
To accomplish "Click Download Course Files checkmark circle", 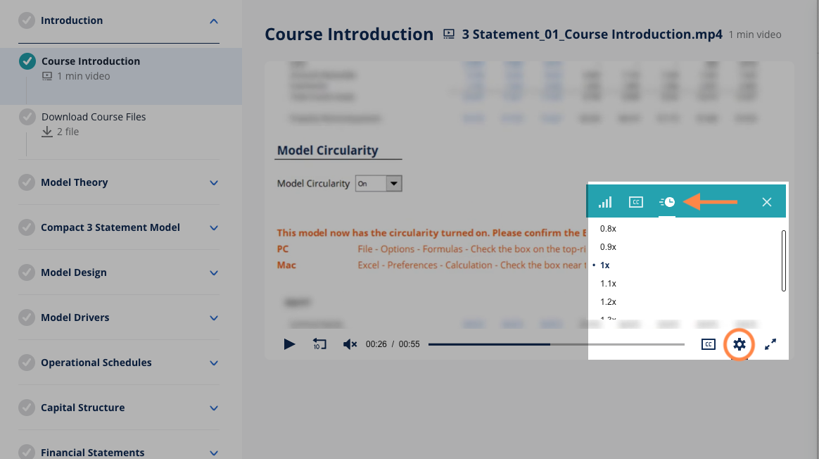I will (x=27, y=117).
